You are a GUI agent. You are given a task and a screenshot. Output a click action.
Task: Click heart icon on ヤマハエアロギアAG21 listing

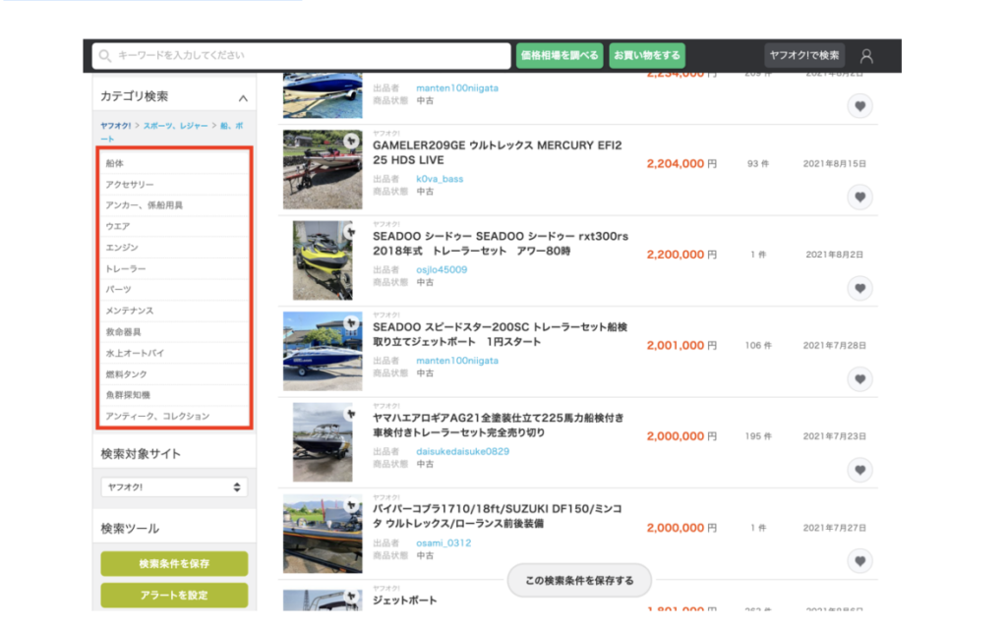click(860, 470)
